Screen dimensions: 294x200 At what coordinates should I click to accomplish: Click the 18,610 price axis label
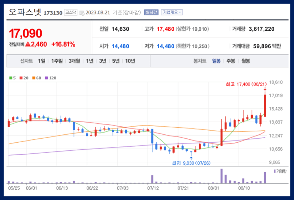click(276, 82)
